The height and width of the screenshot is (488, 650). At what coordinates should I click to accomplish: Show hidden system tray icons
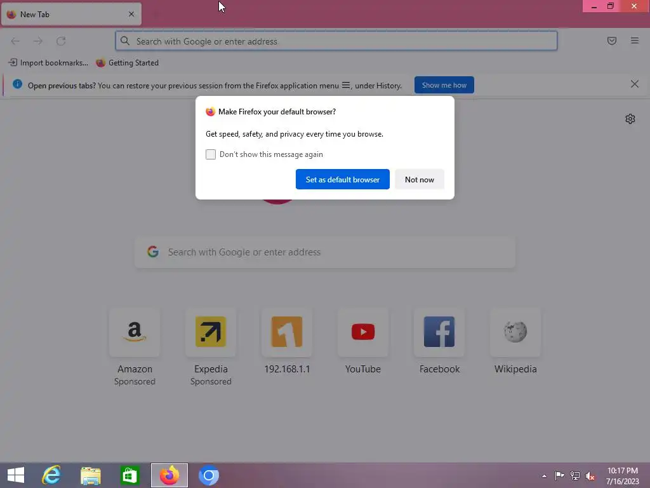point(544,475)
